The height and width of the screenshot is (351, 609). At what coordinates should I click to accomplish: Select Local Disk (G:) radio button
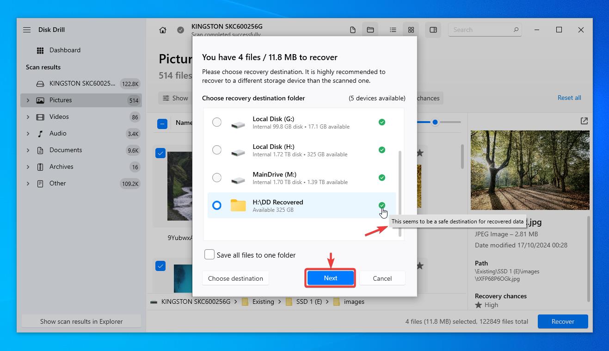click(x=216, y=122)
